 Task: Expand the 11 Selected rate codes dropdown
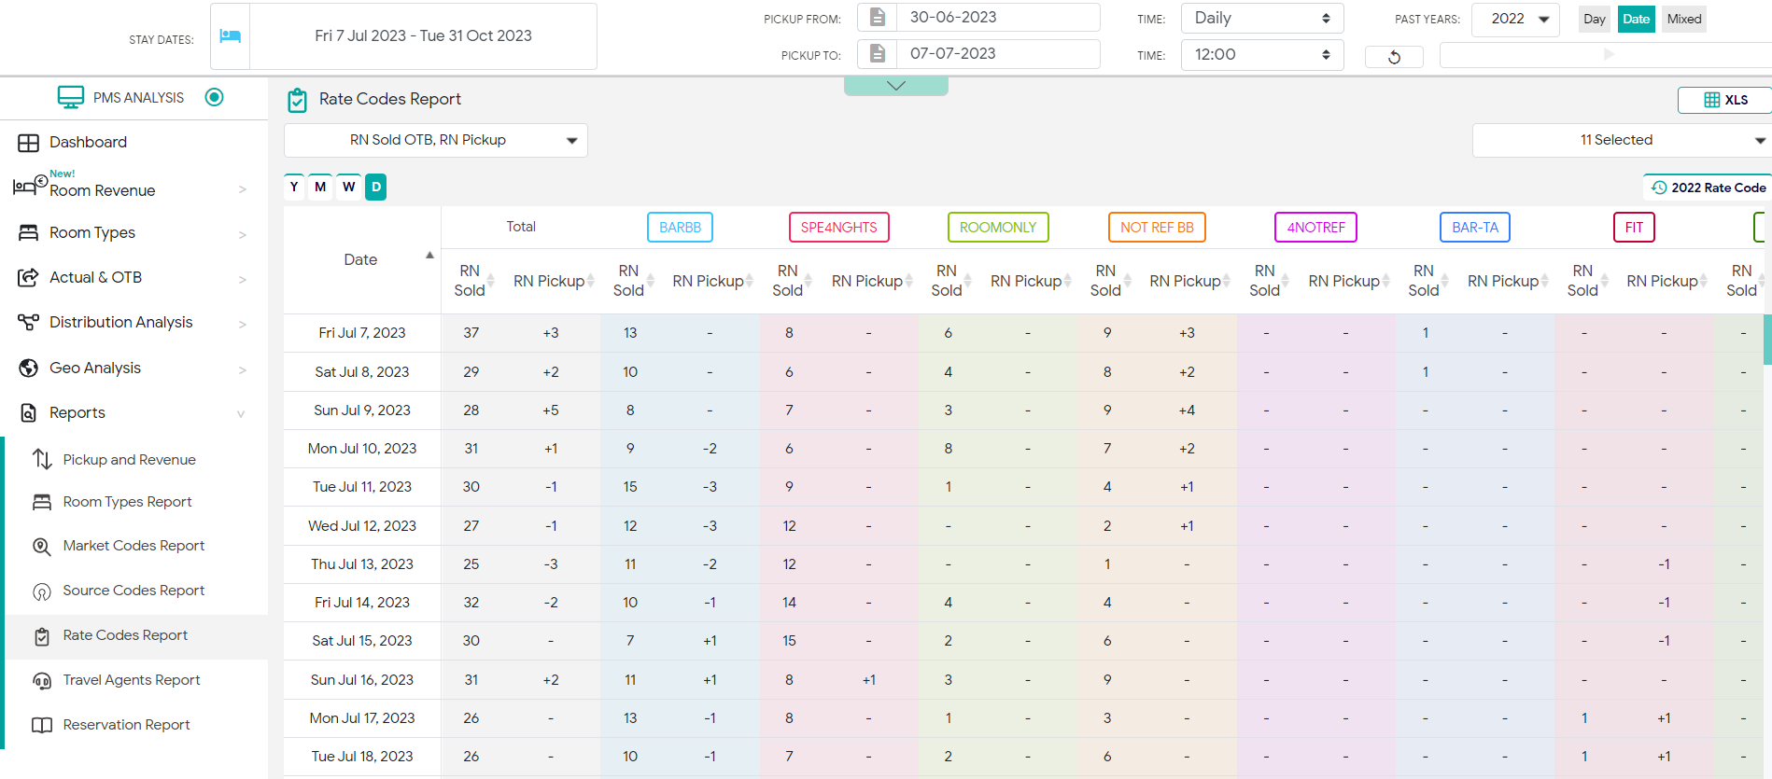1622,140
